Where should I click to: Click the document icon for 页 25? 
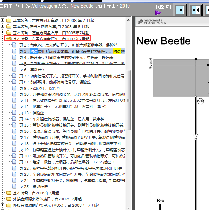coord(14,186)
